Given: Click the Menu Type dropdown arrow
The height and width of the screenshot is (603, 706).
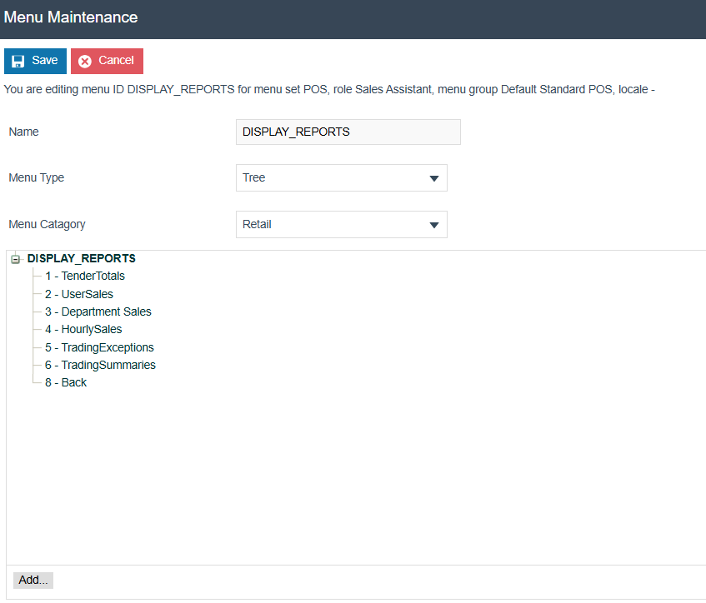Looking at the screenshot, I should tap(434, 177).
